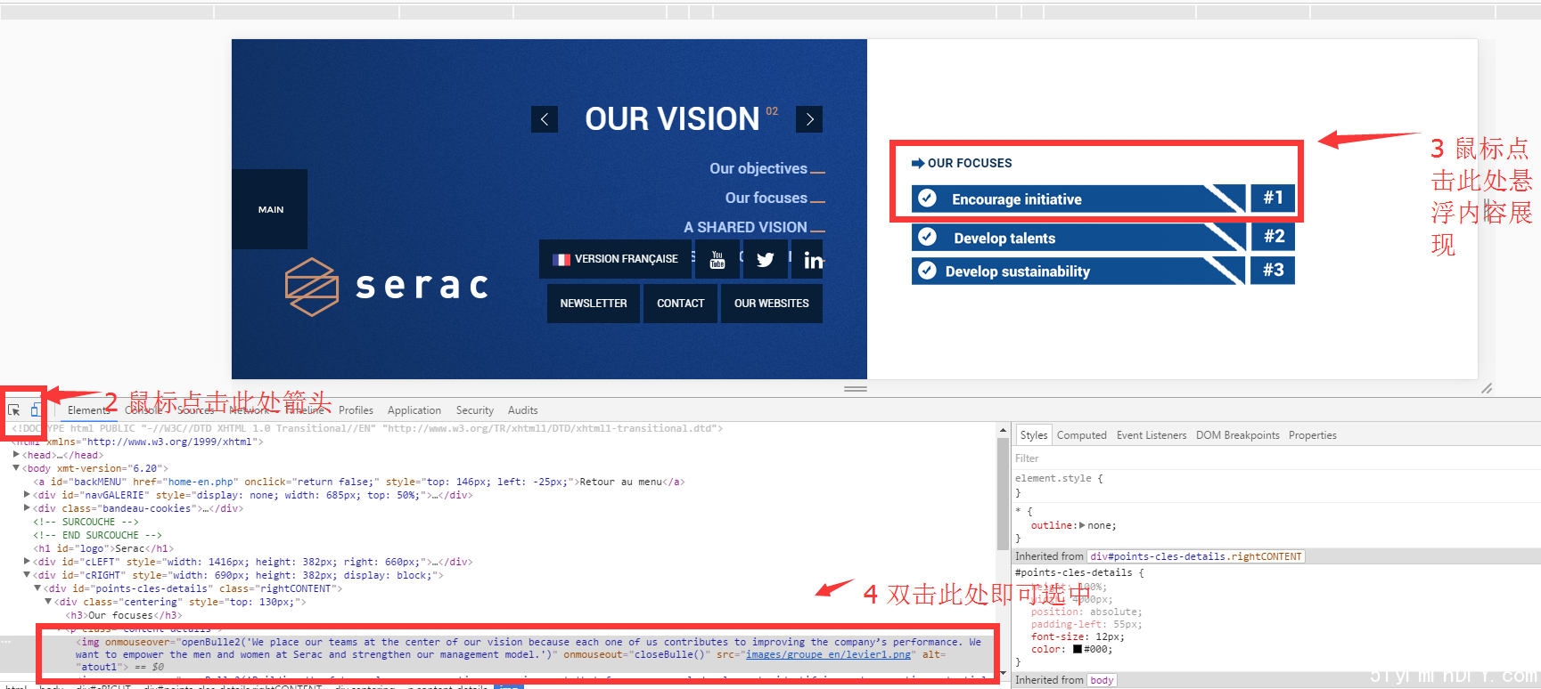1541x689 pixels.
Task: Click the checkmark icon beside Develop sustainability
Action: (x=927, y=271)
